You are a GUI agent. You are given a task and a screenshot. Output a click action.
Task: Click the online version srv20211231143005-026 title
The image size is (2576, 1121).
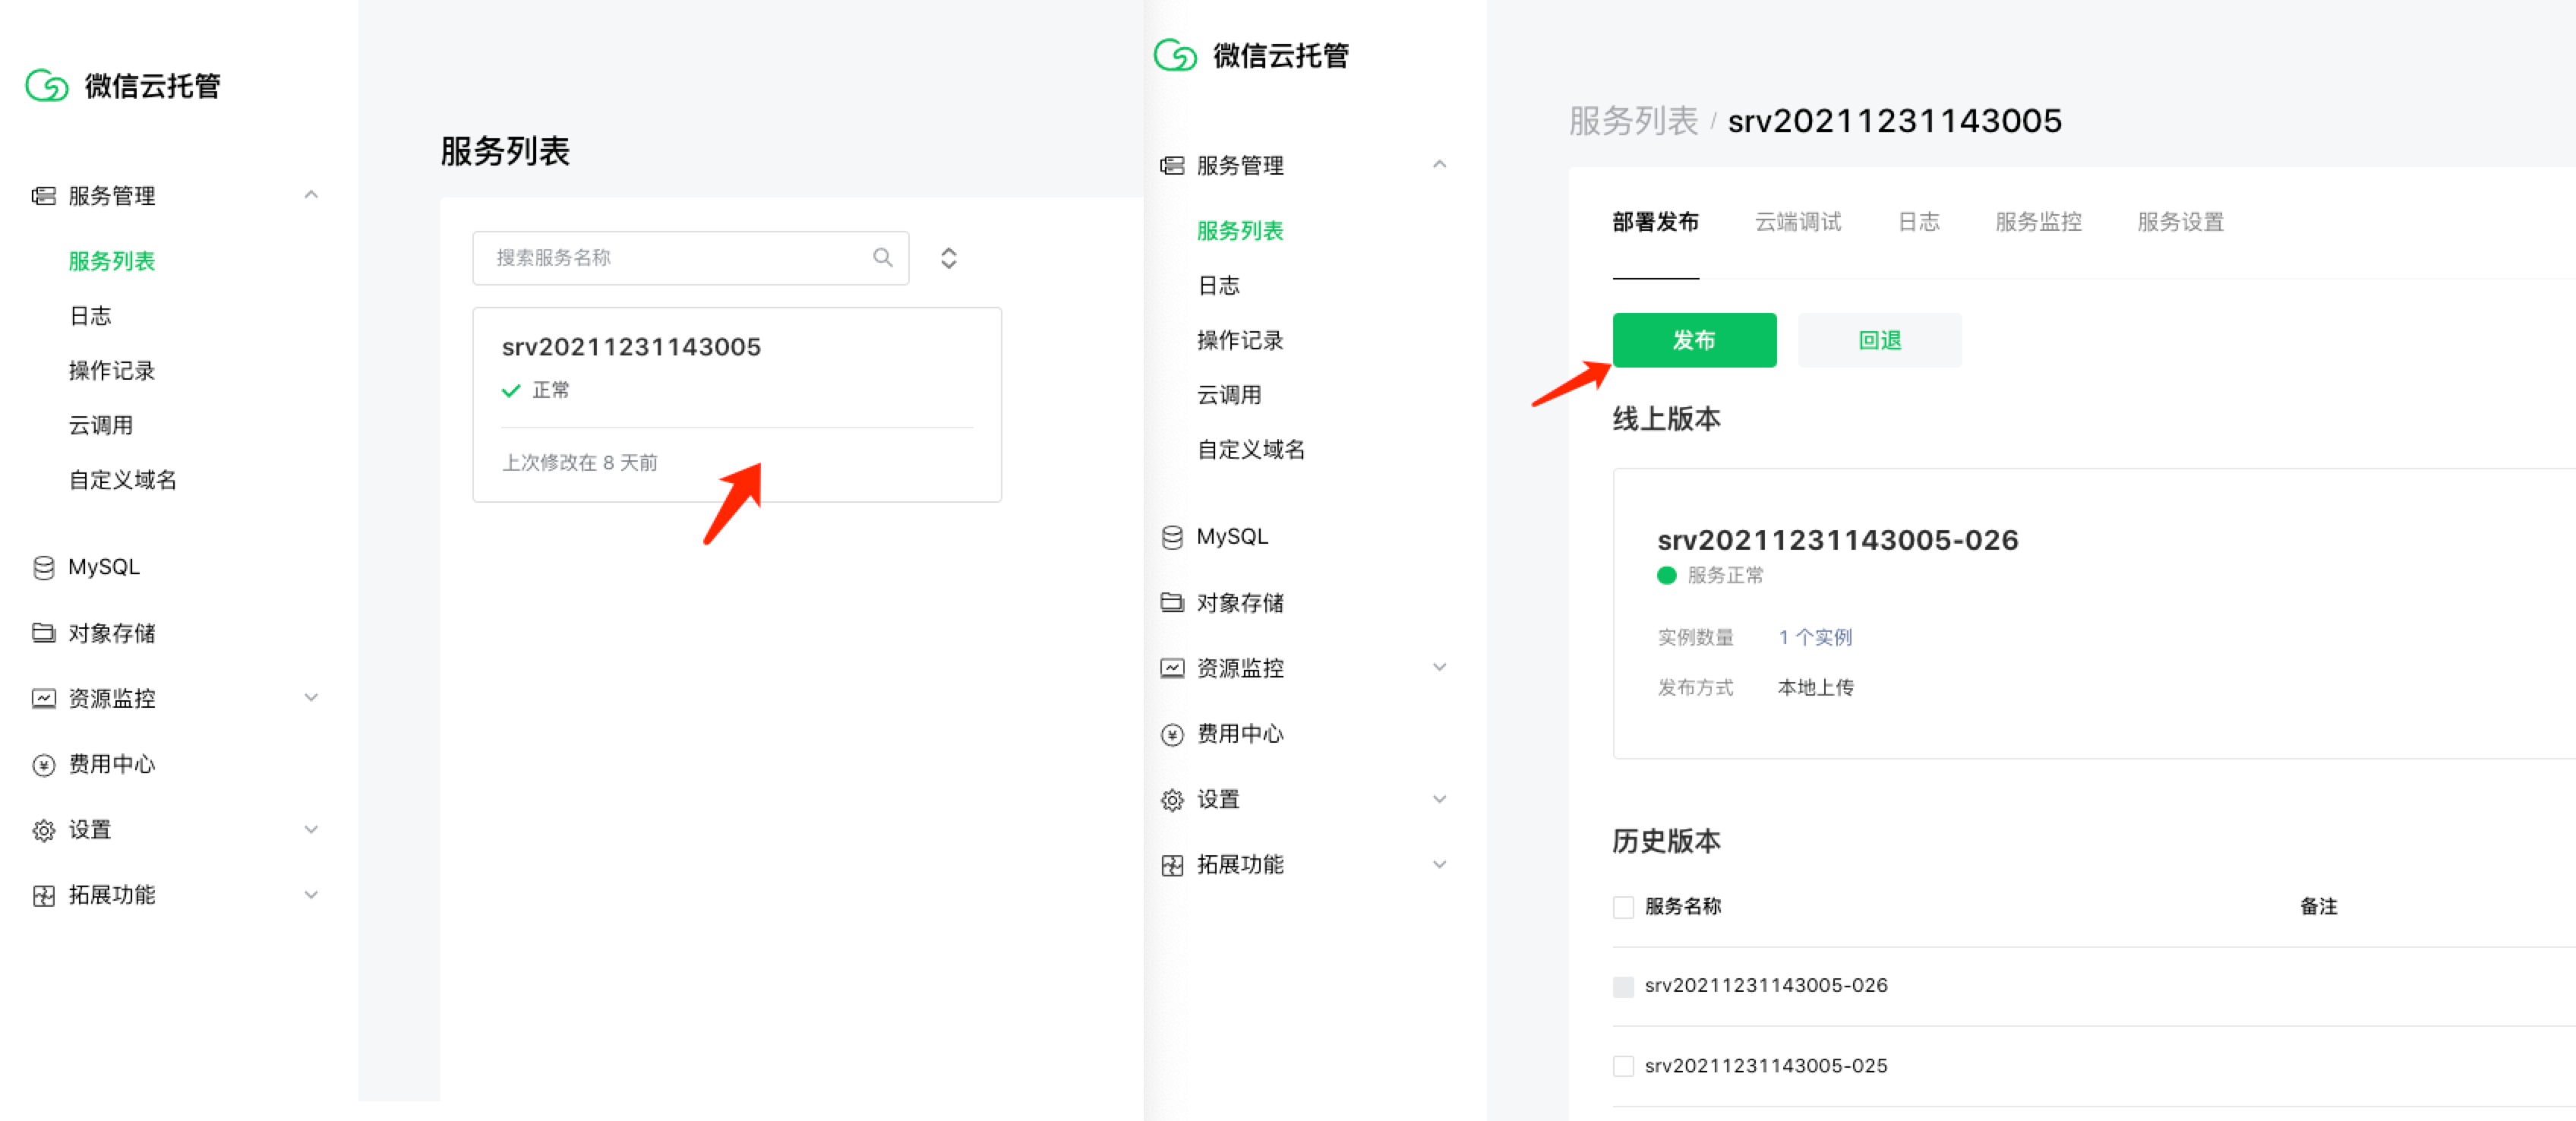(1837, 540)
